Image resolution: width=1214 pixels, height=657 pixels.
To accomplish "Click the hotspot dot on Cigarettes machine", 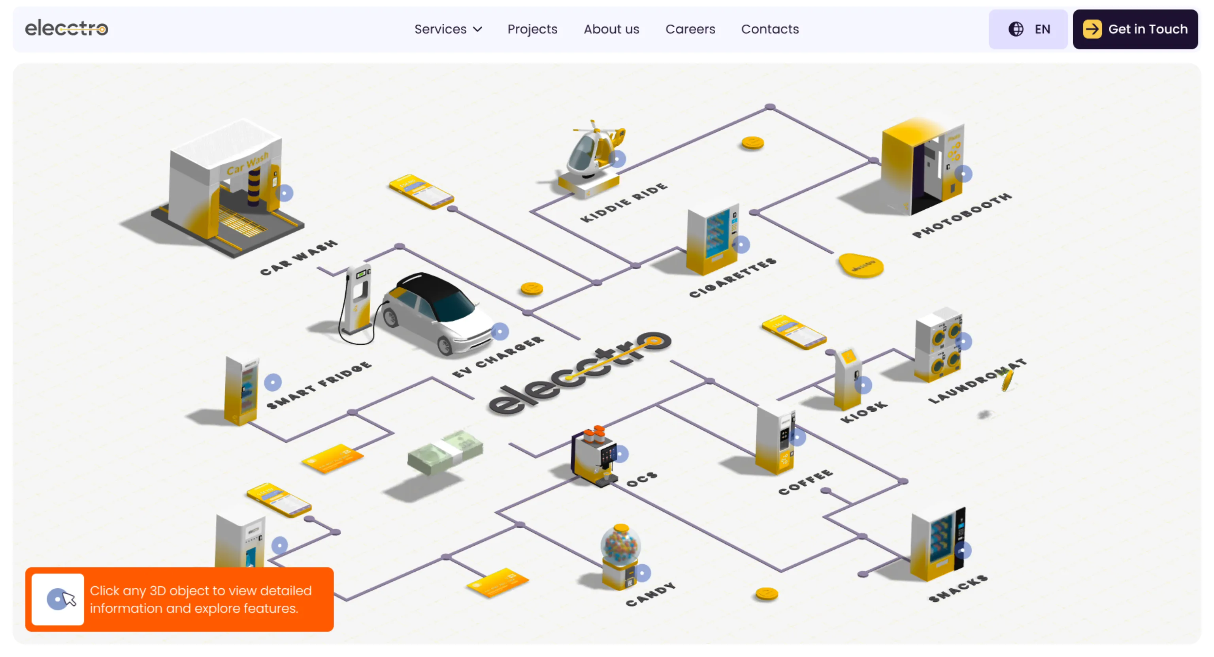I will pyautogui.click(x=741, y=244).
